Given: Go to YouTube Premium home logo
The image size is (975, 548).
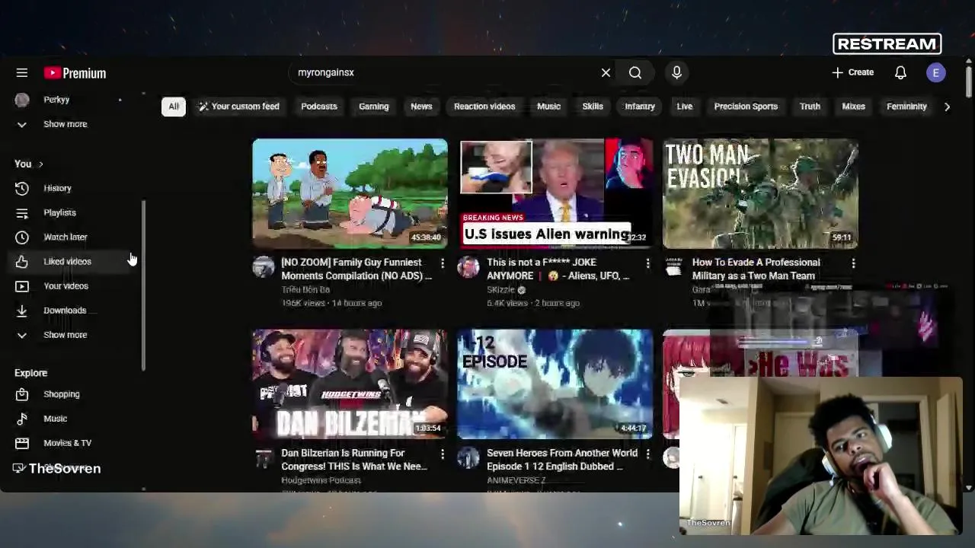Looking at the screenshot, I should [x=75, y=73].
